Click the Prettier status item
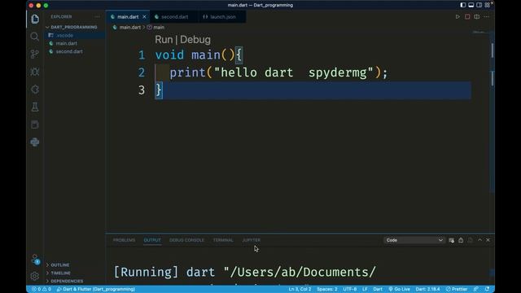 (457, 289)
